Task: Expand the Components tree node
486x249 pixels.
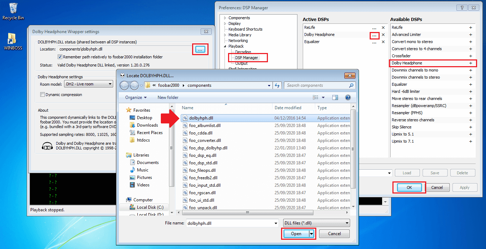Action: coord(225,18)
